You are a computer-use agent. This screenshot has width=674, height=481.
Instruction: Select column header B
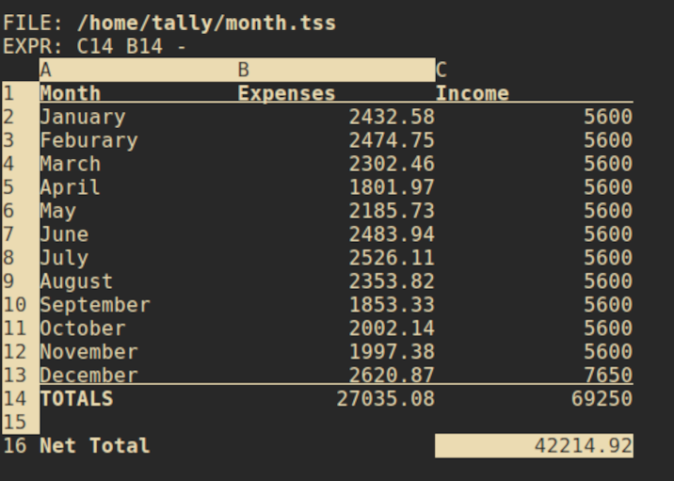(337, 70)
